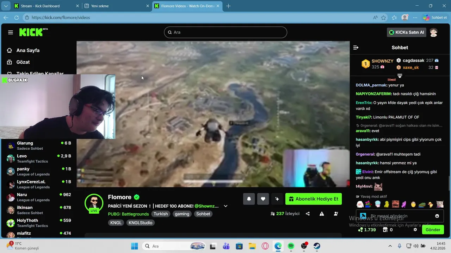
Task: Open Gözat in the sidebar
Action: pos(19,62)
